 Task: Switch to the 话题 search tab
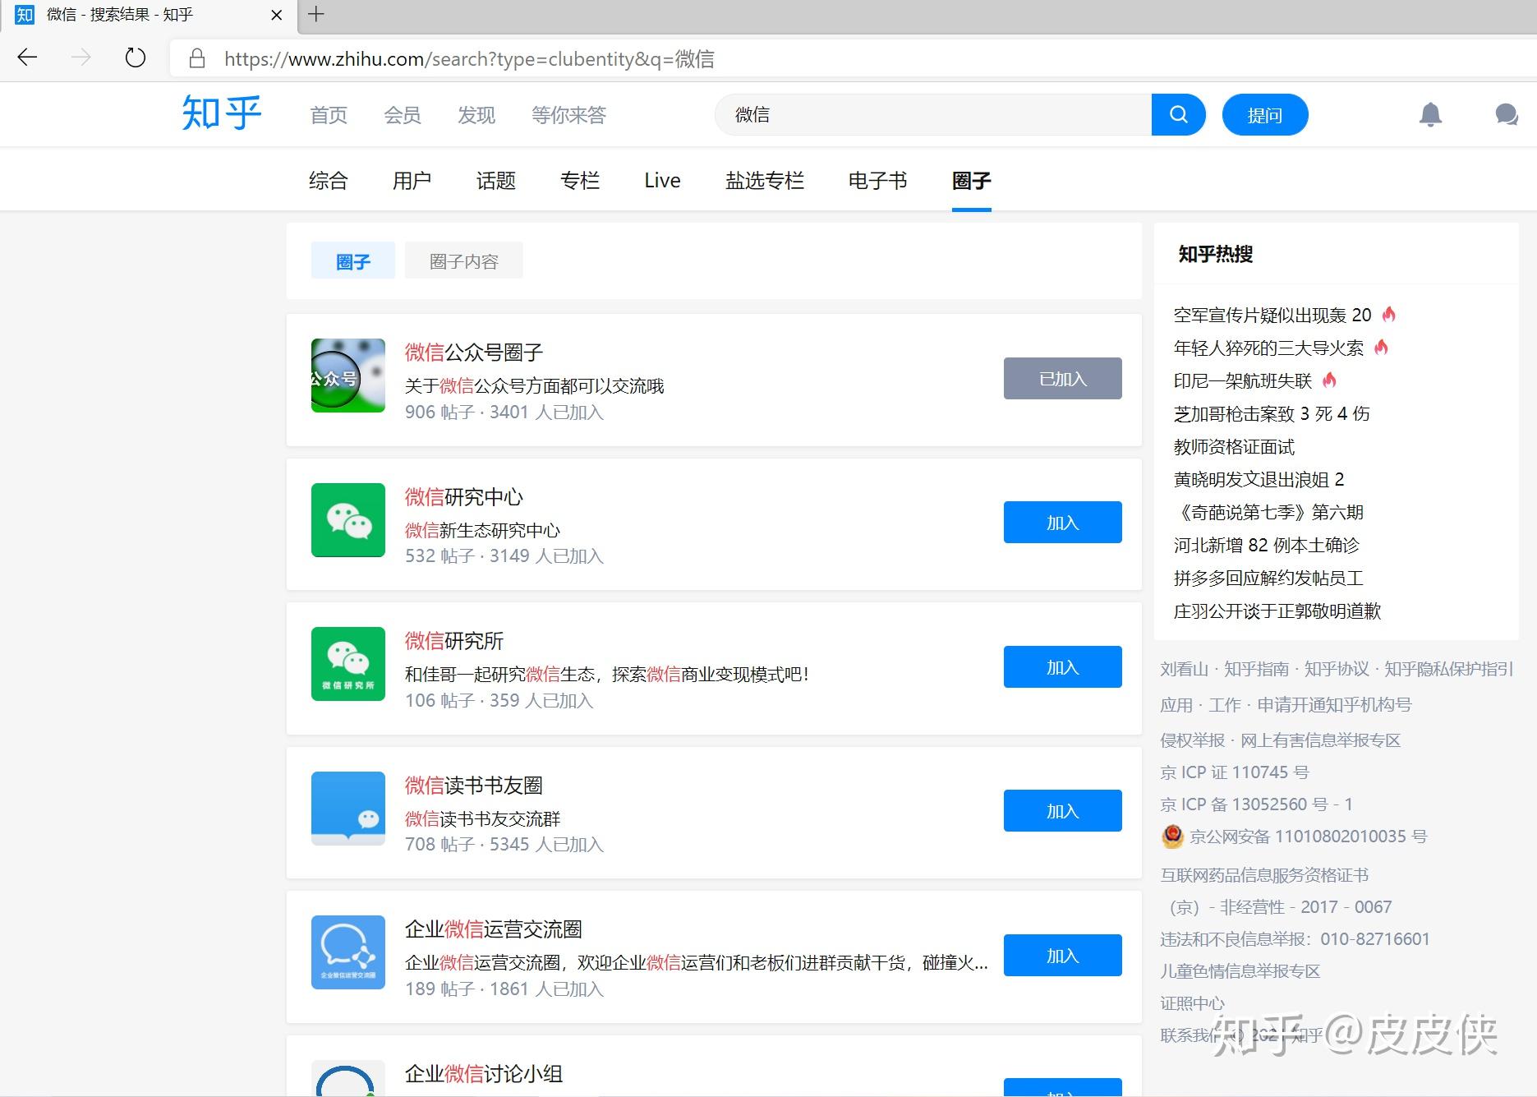point(496,181)
